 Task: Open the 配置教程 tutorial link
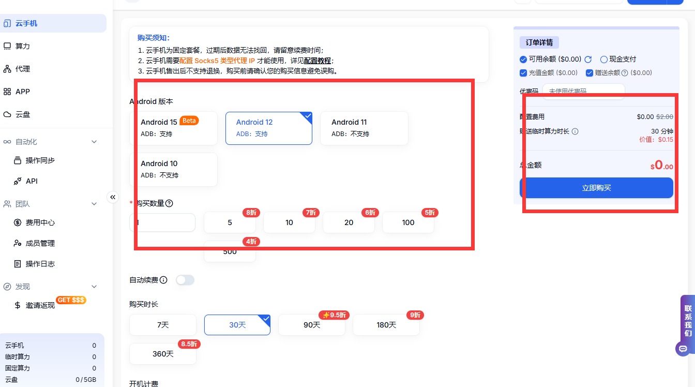tap(318, 61)
